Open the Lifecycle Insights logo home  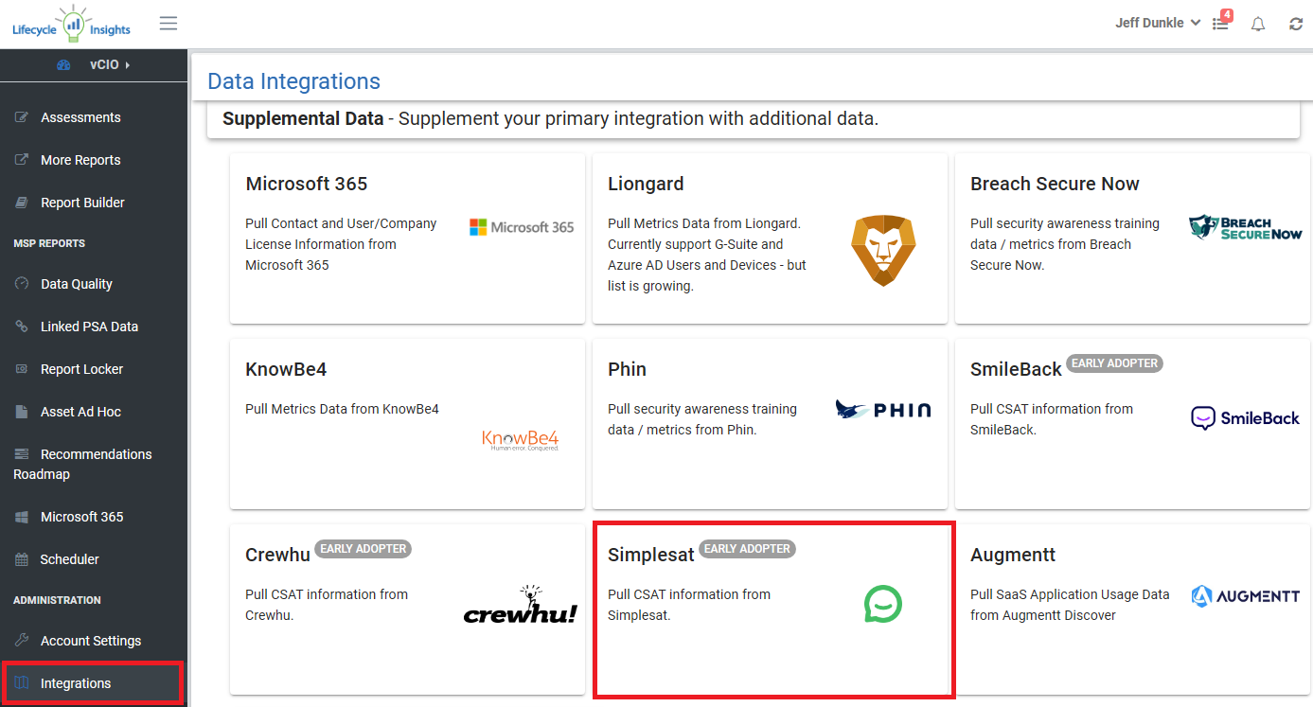coord(71,24)
